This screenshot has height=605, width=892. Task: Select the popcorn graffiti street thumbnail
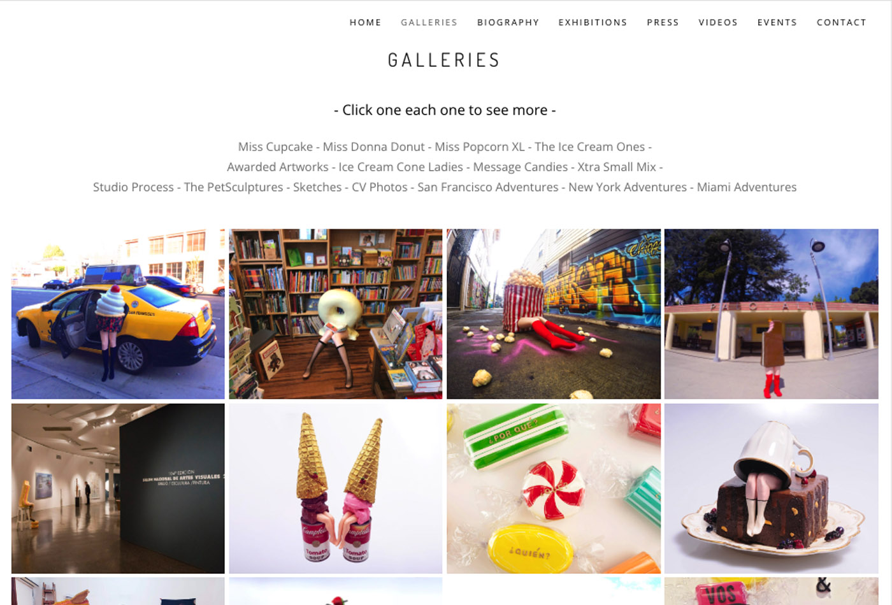click(x=554, y=314)
